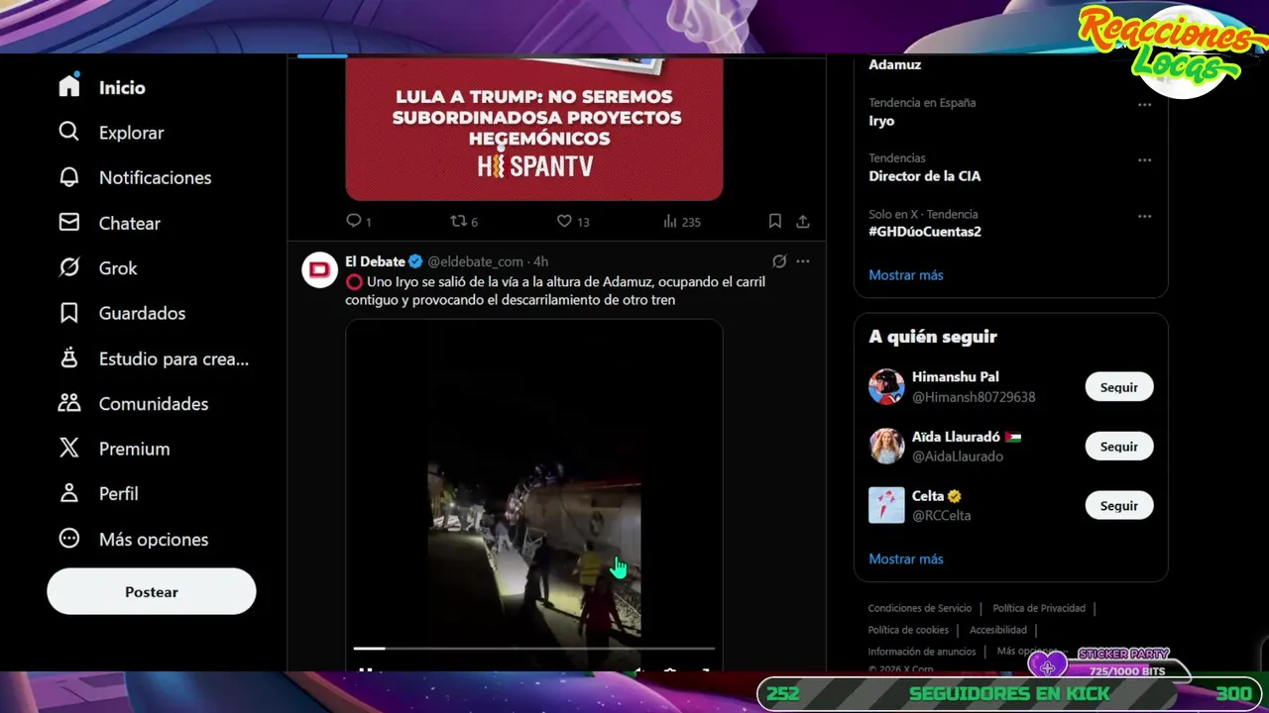Open the Director de la CIA trend

click(x=924, y=176)
